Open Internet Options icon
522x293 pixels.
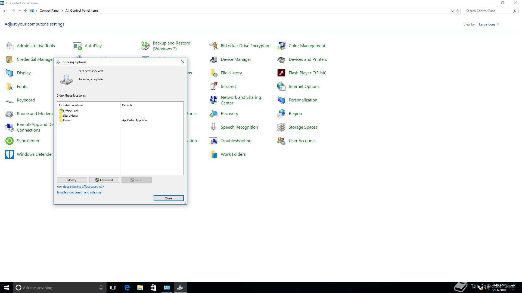[x=281, y=87]
